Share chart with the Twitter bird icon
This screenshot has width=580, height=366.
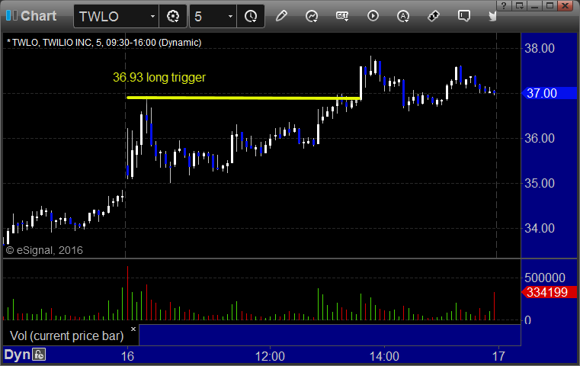pyautogui.click(x=492, y=16)
